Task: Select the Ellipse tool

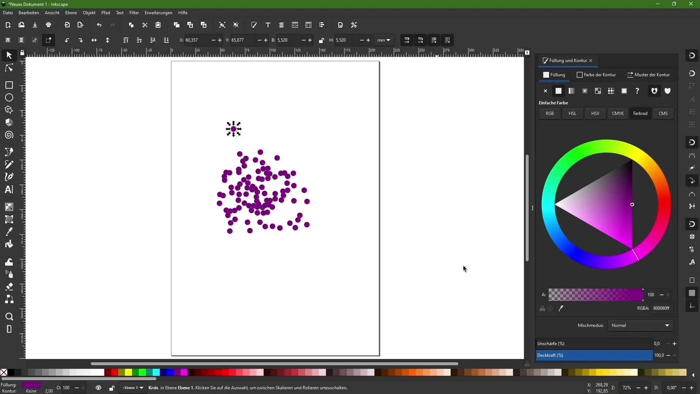Action: (x=9, y=98)
